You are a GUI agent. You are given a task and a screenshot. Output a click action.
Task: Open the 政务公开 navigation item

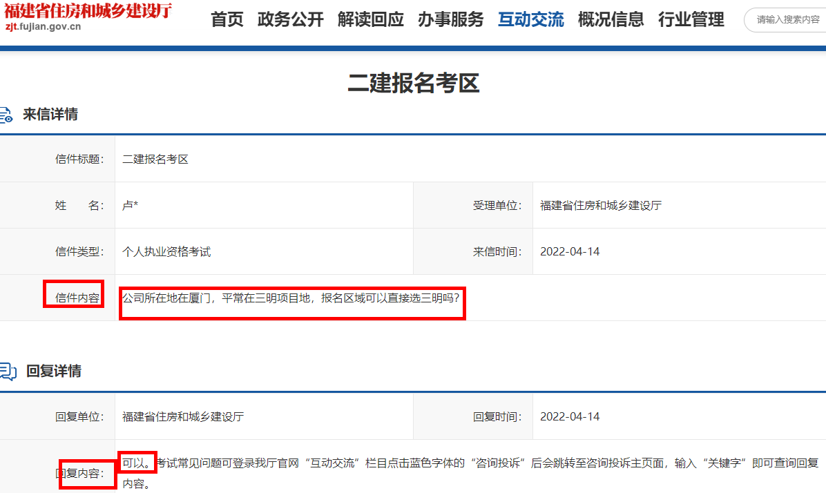pyautogui.click(x=290, y=20)
